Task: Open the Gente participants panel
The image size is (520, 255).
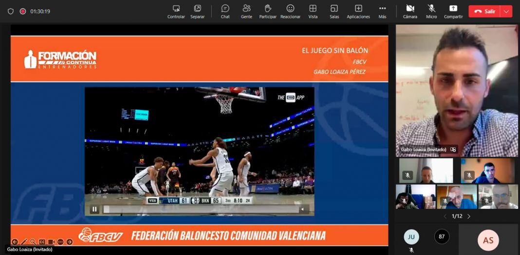Action: 246,11
